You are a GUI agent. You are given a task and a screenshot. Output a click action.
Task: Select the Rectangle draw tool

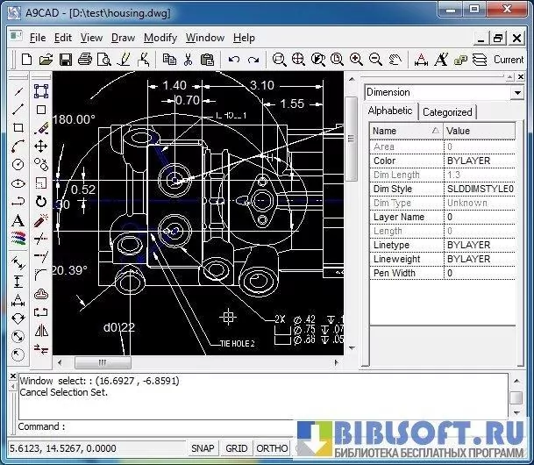pyautogui.click(x=18, y=128)
